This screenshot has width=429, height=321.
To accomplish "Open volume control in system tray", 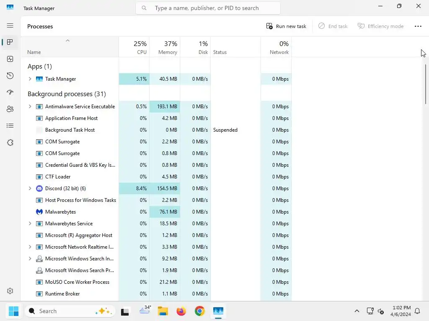I will tap(380, 311).
